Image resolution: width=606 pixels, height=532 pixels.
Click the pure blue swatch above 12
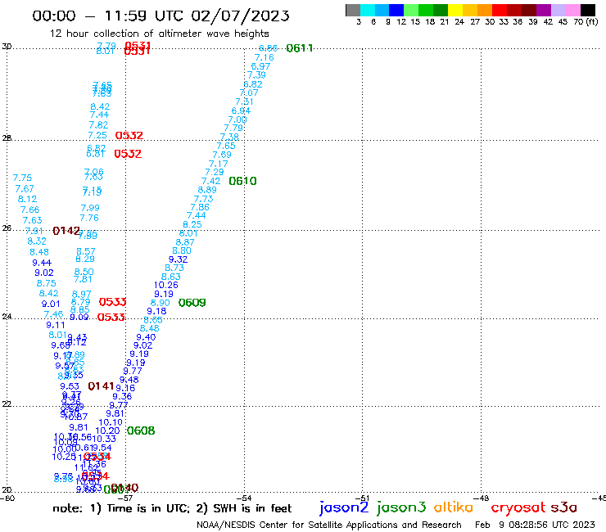396,10
